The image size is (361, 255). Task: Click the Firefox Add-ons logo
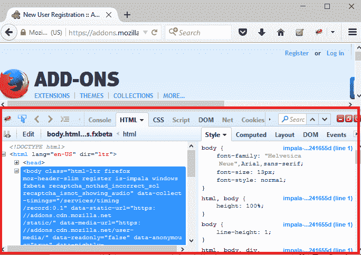14,84
